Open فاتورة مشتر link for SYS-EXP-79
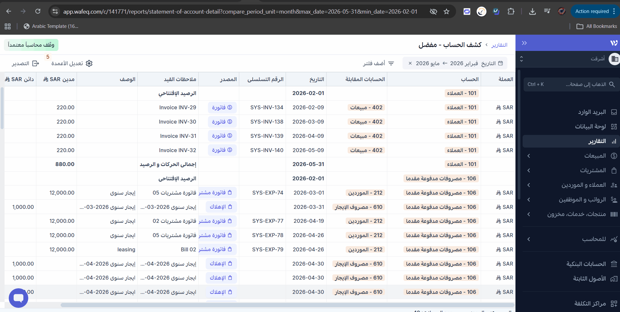The width and height of the screenshot is (620, 312). (x=217, y=249)
